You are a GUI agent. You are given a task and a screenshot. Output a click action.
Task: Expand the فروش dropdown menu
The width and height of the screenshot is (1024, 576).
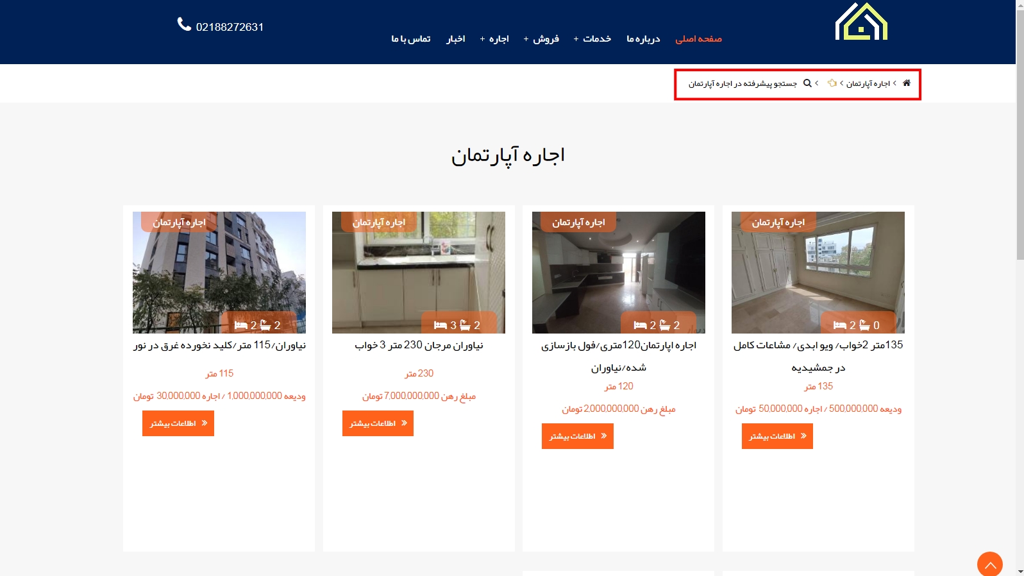[541, 39]
